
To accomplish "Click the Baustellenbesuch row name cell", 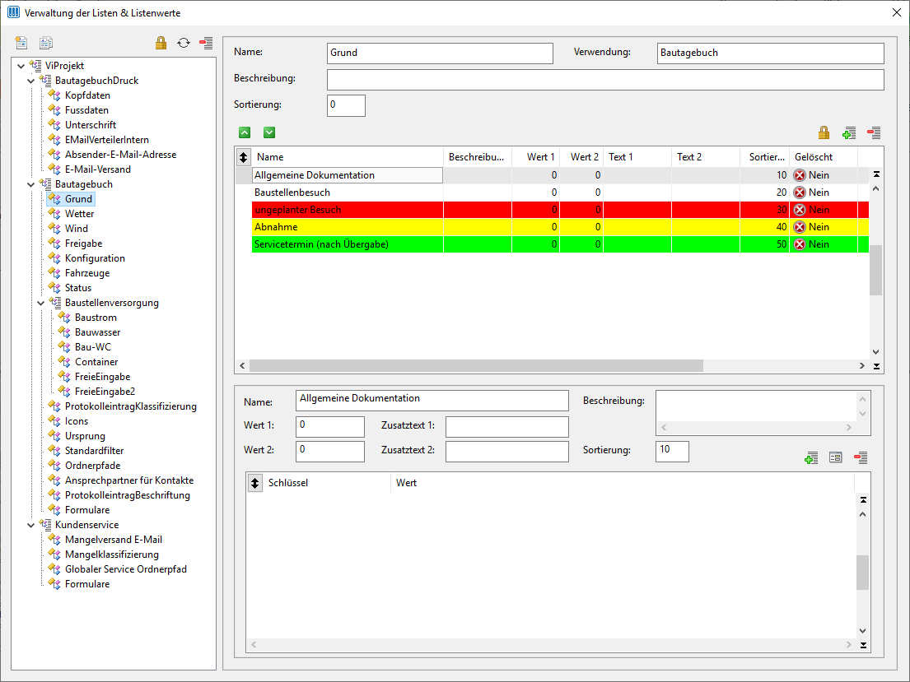I will pos(347,193).
